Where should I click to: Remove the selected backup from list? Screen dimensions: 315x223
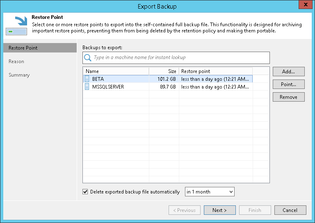click(289, 97)
